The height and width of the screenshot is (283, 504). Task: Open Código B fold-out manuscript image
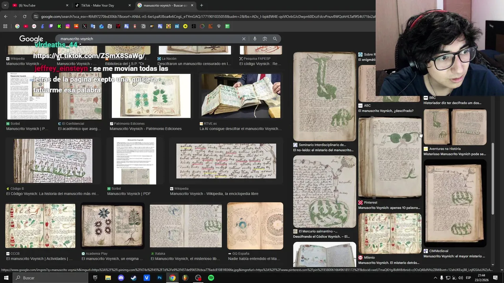click(53, 161)
